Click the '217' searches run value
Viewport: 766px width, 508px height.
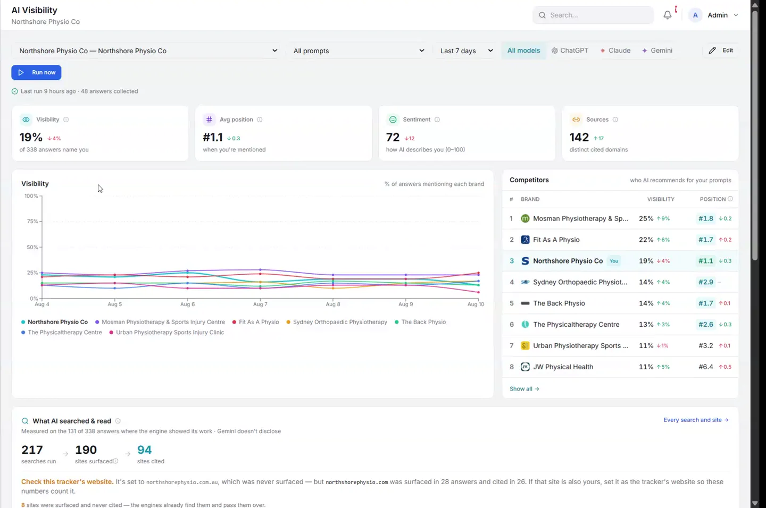click(32, 450)
